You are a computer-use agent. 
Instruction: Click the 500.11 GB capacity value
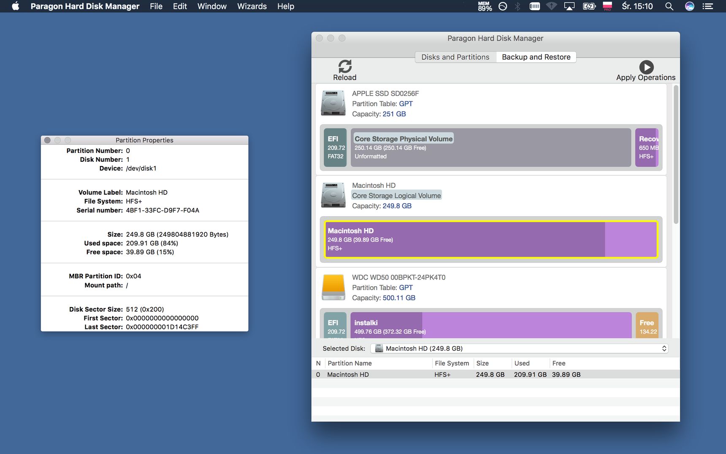click(399, 298)
